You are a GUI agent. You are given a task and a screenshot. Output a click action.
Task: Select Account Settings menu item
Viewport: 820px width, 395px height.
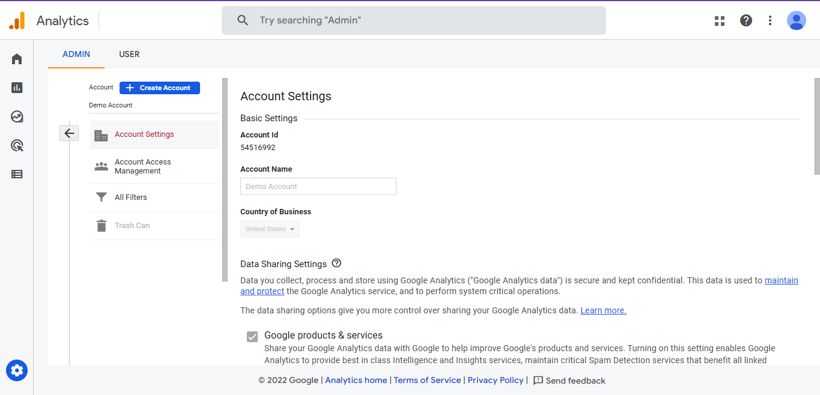[x=154, y=134]
